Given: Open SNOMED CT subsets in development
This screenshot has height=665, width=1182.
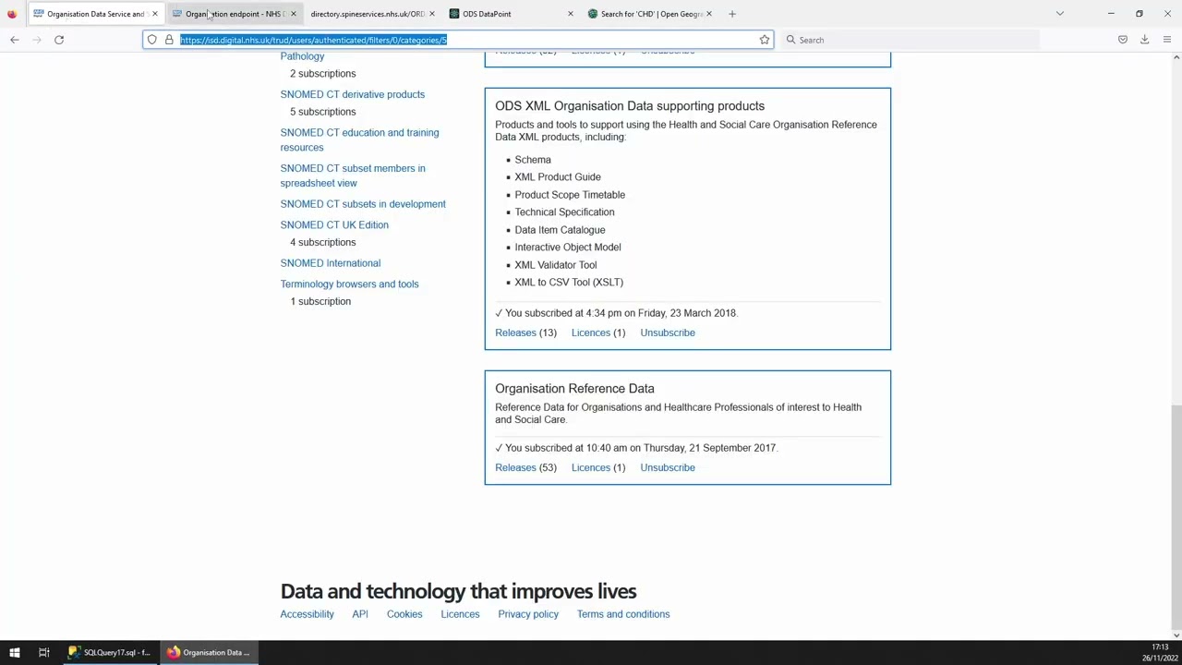Looking at the screenshot, I should click(x=363, y=204).
